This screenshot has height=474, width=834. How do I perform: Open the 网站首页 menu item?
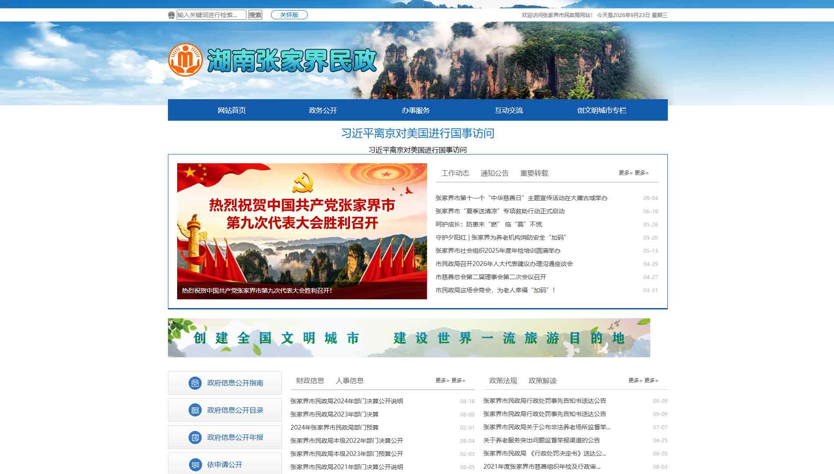(x=232, y=110)
